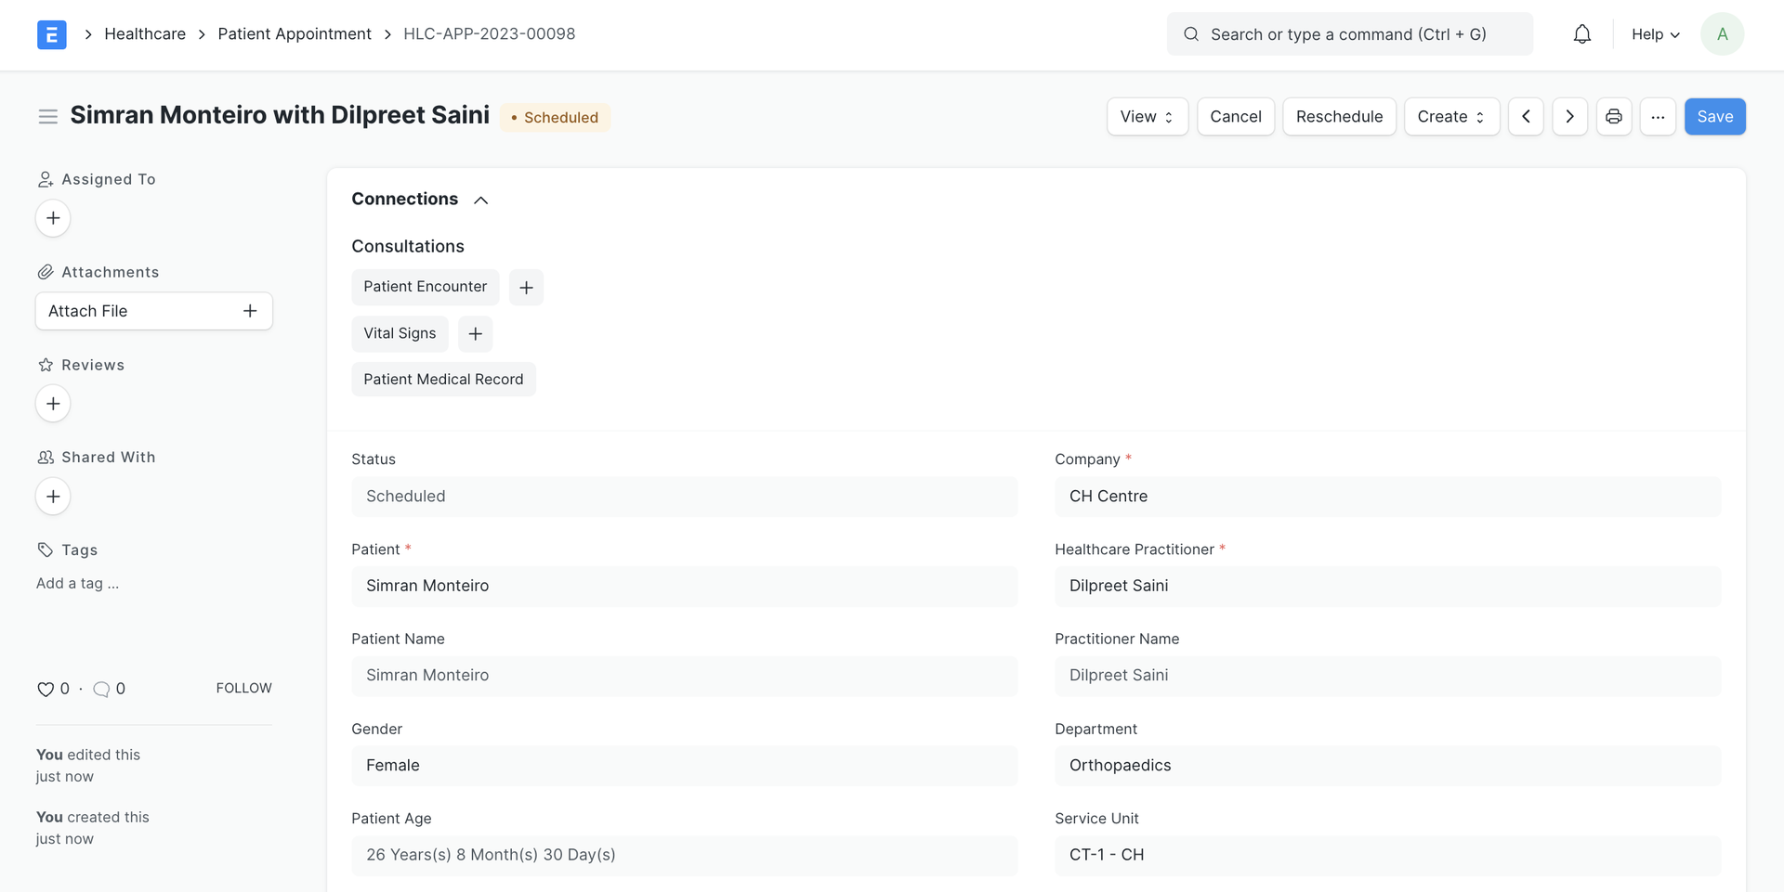The width and height of the screenshot is (1784, 892).
Task: Add a review with plus button
Action: coord(53,404)
